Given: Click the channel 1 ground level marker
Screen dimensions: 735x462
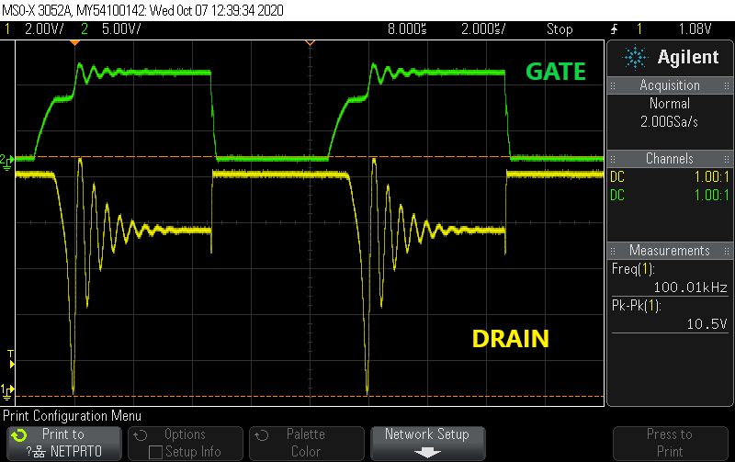Looking at the screenshot, I should pos(7,391).
